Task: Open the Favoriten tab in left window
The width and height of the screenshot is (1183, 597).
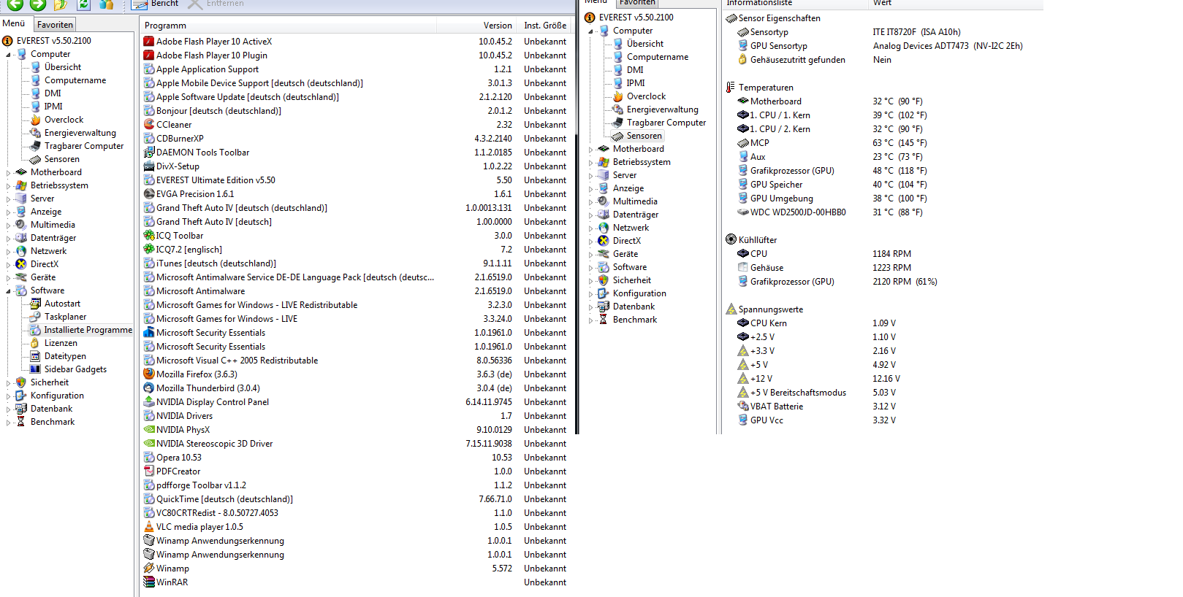Action: pos(55,25)
